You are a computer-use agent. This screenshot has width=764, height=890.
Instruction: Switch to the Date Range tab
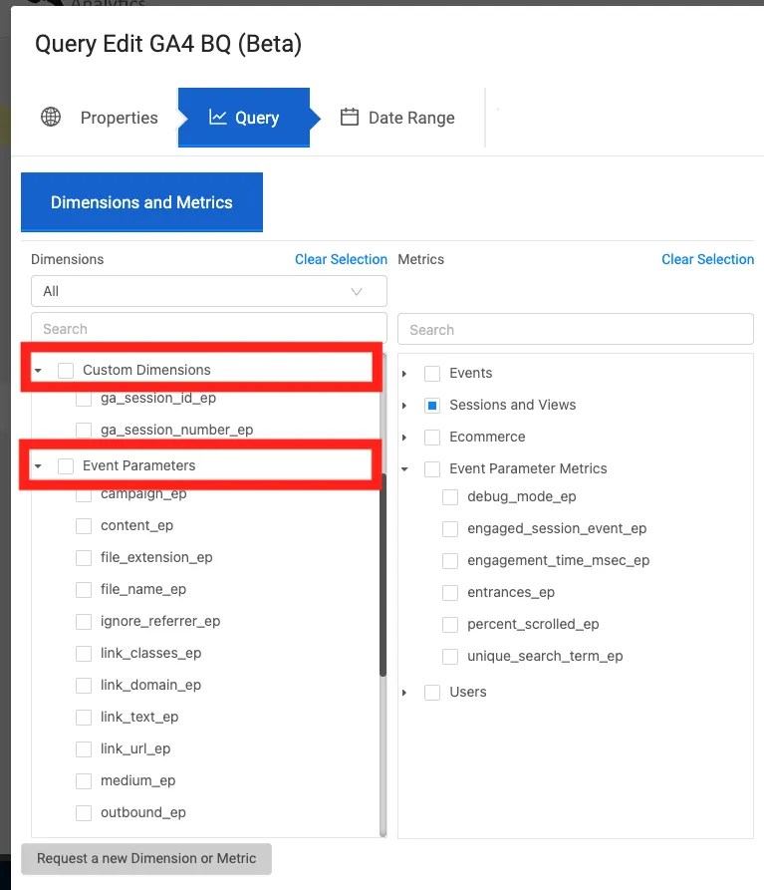click(x=411, y=117)
